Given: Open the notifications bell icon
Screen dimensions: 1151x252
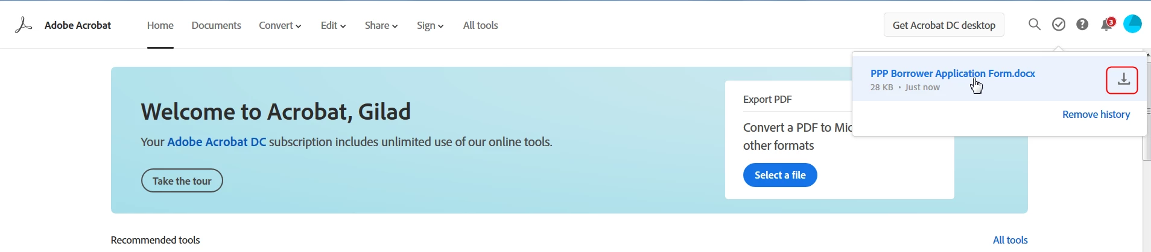Looking at the screenshot, I should click(x=1107, y=24).
